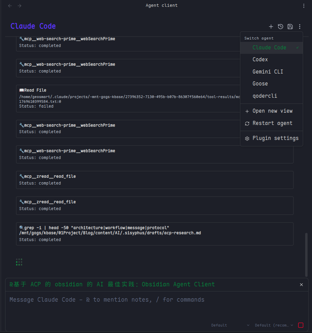The width and height of the screenshot is (312, 333).
Task: Switch agent to Codex
Action: 271,60
